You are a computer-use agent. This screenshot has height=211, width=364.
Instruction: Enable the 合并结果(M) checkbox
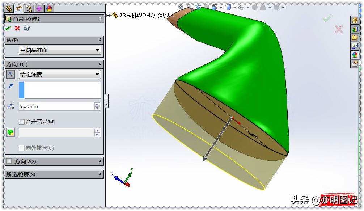pyautogui.click(x=21, y=122)
